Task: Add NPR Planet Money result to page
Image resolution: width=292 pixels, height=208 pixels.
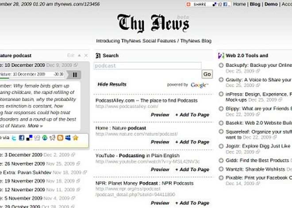Action: click(x=192, y=203)
